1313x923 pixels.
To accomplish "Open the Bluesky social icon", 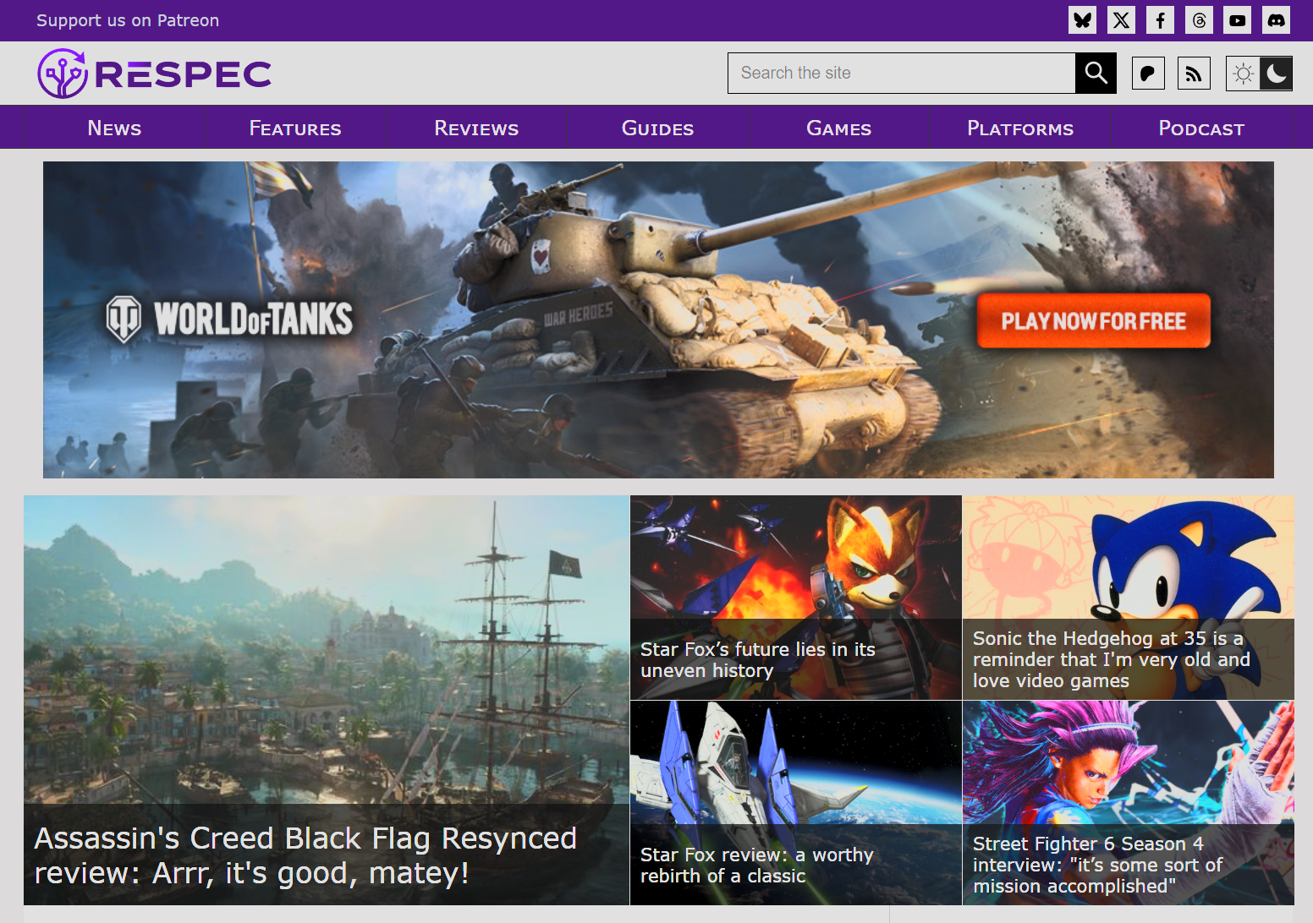I will click(x=1082, y=20).
